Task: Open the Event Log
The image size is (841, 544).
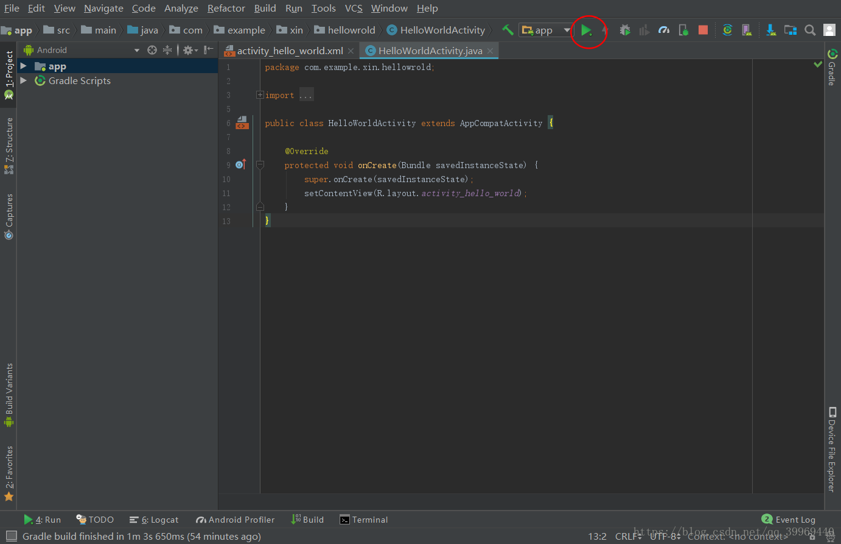Action: click(x=788, y=520)
